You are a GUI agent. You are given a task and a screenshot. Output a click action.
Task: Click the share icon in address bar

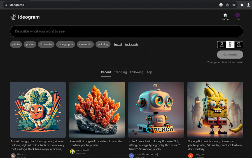(227, 5)
